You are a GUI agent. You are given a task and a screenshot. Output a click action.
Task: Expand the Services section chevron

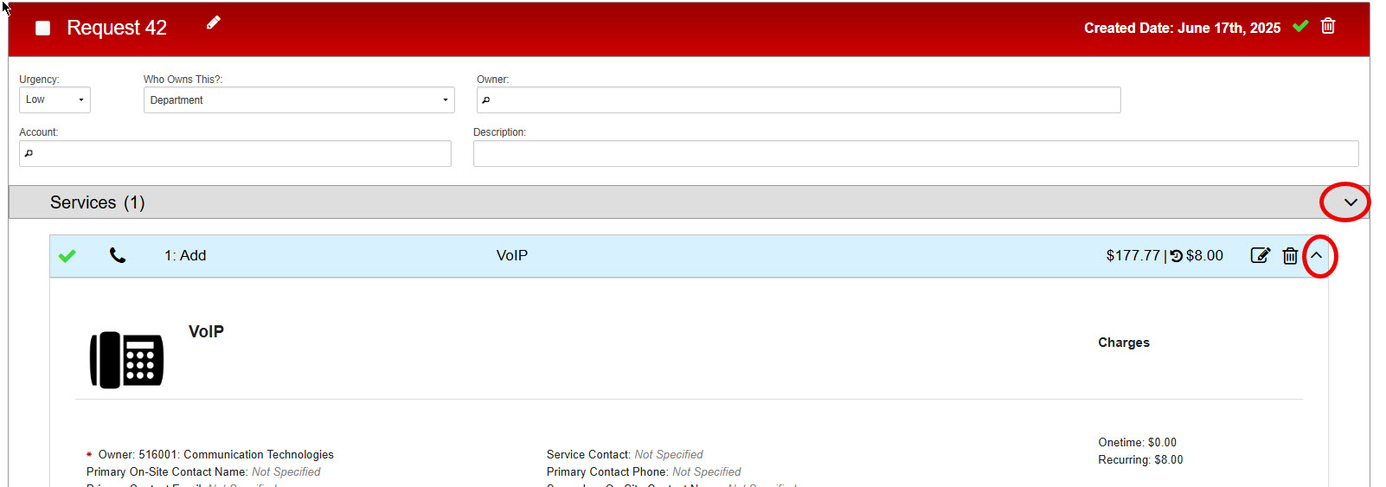[x=1350, y=202]
